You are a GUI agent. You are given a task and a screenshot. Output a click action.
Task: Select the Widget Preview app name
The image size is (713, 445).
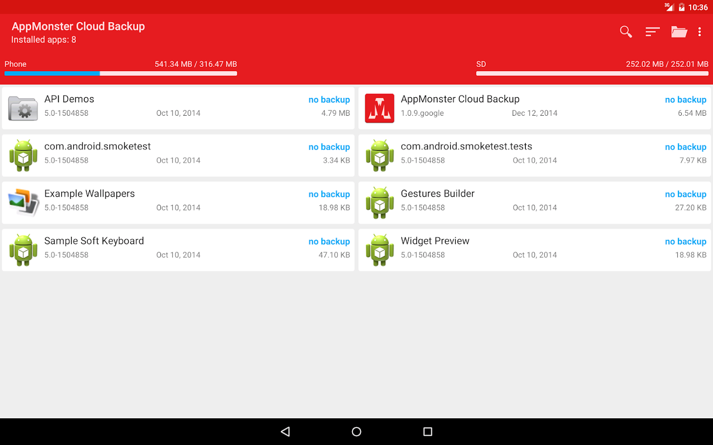click(435, 241)
